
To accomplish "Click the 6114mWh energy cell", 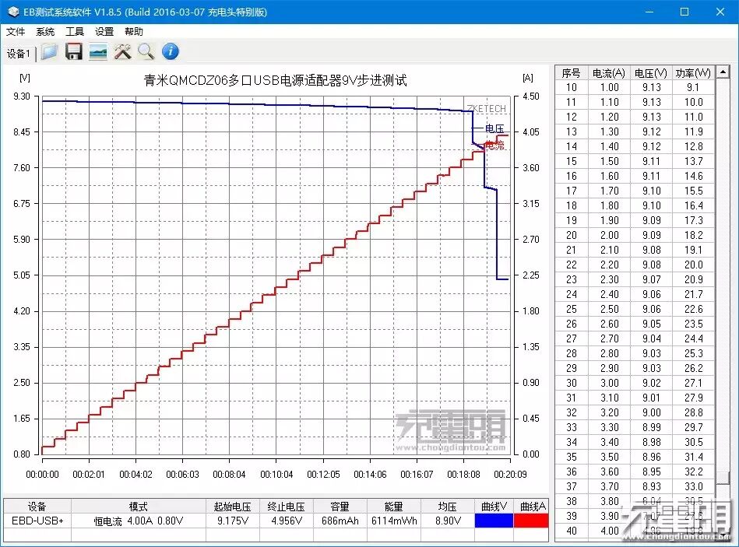I will 393,521.
